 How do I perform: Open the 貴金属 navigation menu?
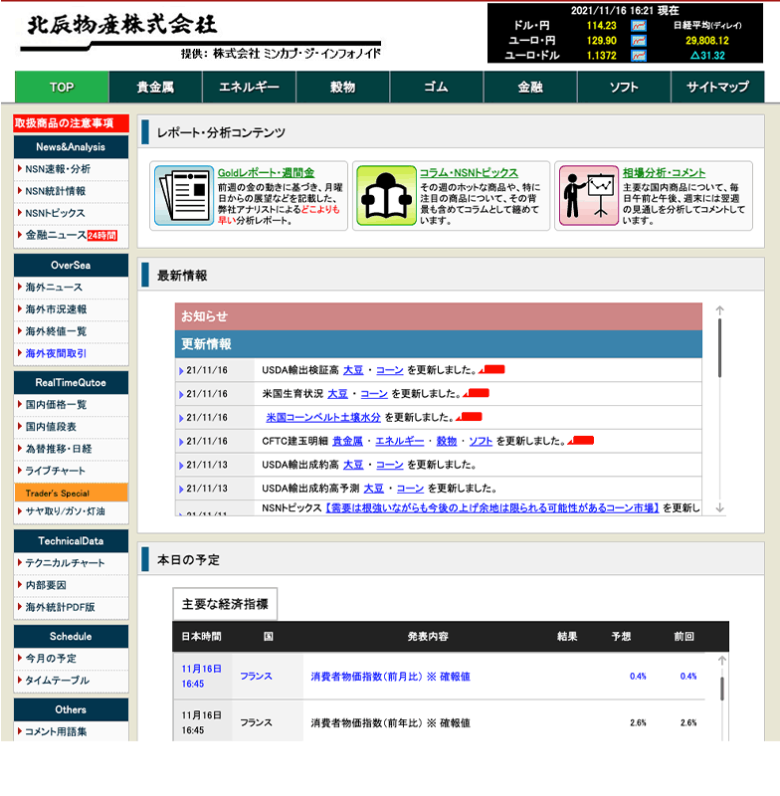click(155, 88)
